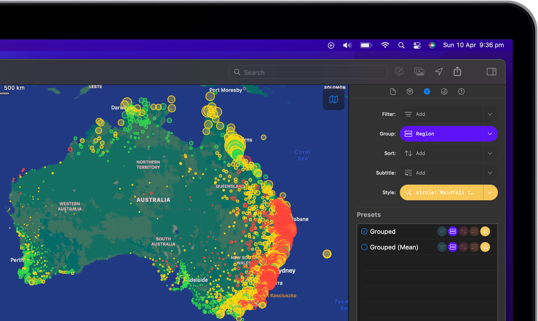Image resolution: width=538 pixels, height=321 pixels.
Task: Click the AUSTRALIA country label
Action: pyautogui.click(x=153, y=200)
